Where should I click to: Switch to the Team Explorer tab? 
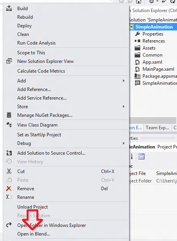click(x=157, y=128)
